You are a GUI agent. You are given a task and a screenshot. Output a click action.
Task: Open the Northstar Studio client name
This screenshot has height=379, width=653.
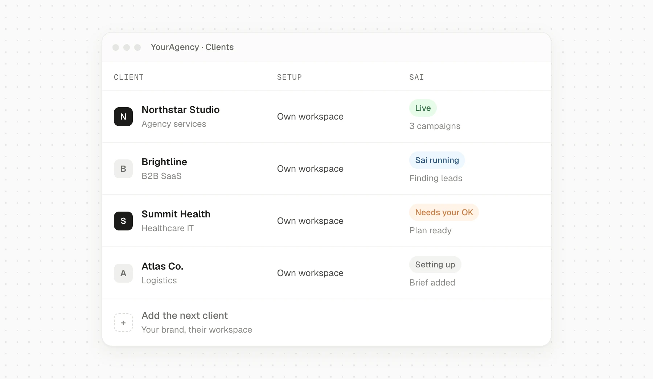point(181,110)
